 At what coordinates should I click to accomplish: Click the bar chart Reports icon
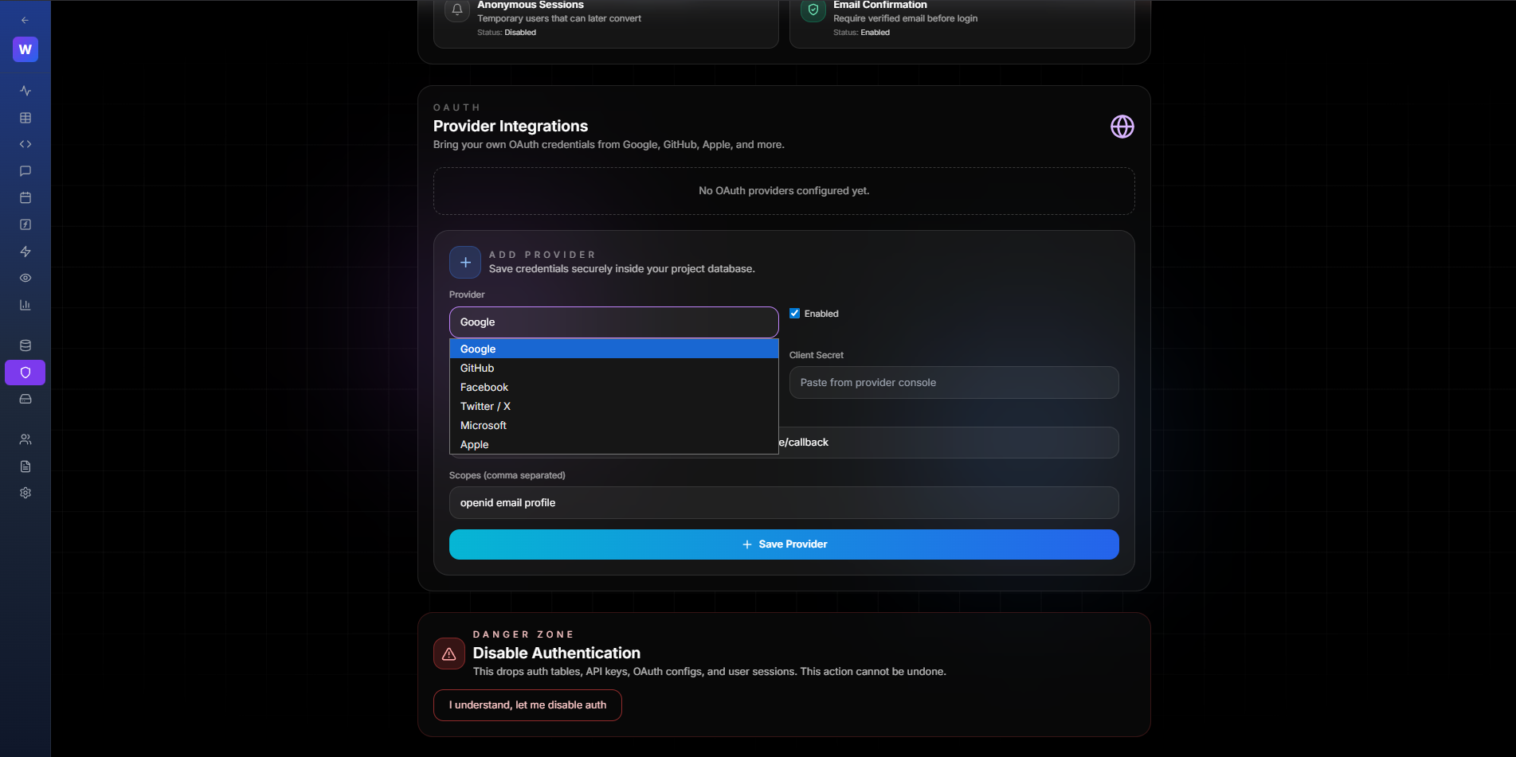click(25, 305)
